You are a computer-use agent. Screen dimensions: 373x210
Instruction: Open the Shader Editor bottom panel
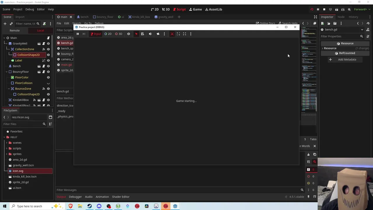tap(121, 197)
